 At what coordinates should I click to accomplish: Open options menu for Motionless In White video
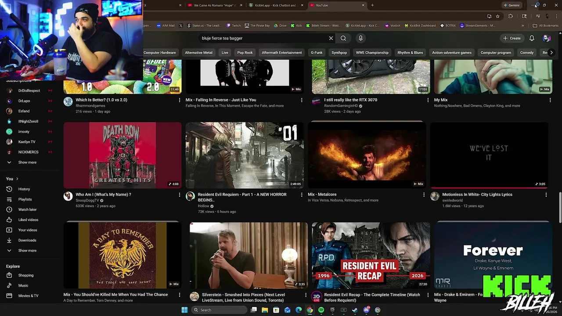pyautogui.click(x=546, y=194)
